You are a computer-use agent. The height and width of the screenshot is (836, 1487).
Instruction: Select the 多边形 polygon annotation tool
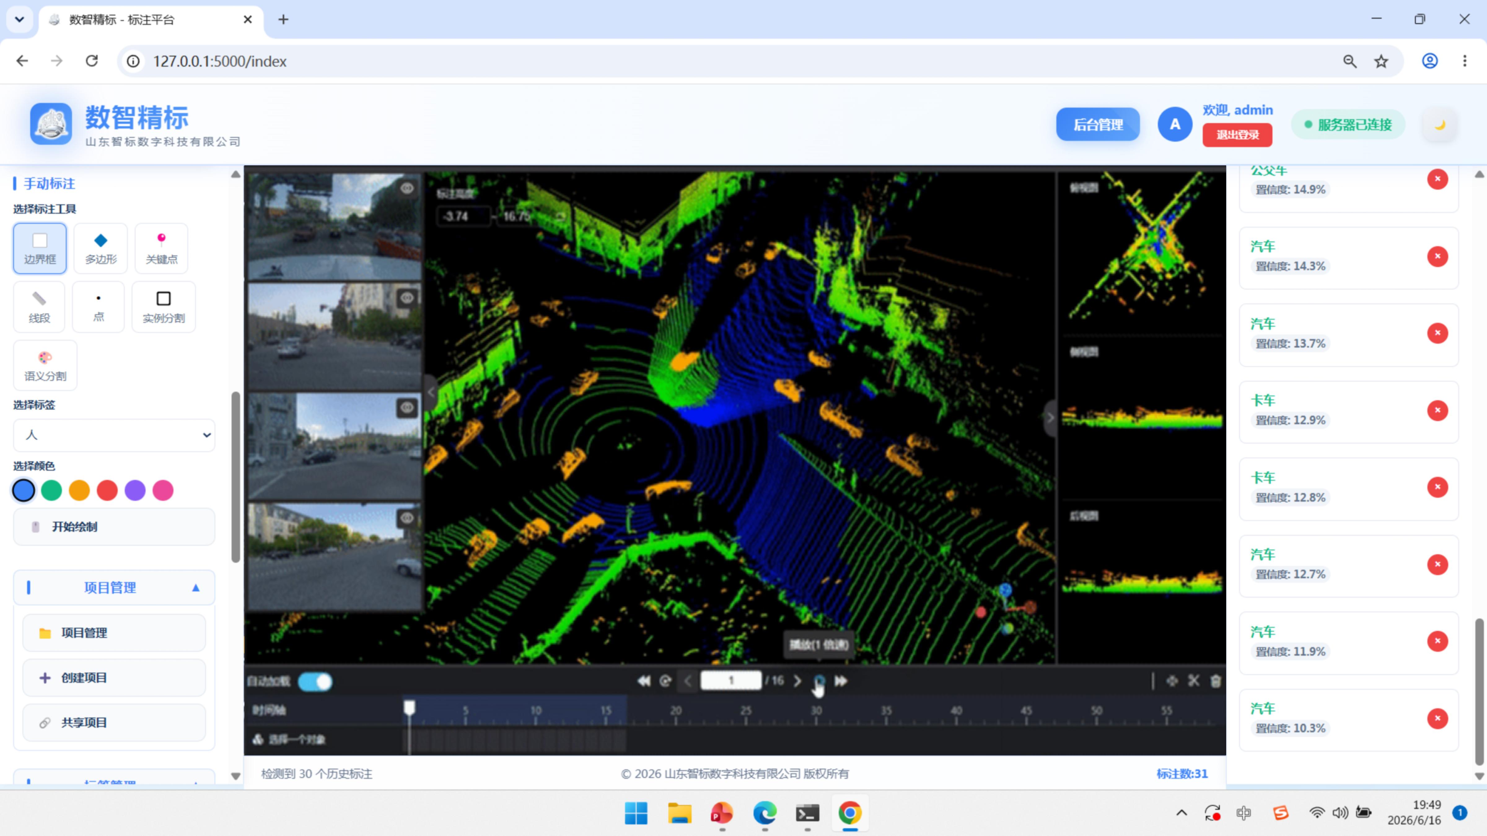[100, 249]
